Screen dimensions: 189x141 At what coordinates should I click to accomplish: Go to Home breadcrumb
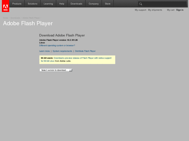(x=5, y=18)
